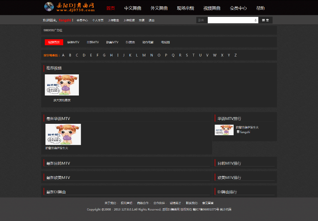Click the 充值 recharge link
The height and width of the screenshot is (221, 318).
[142, 20]
